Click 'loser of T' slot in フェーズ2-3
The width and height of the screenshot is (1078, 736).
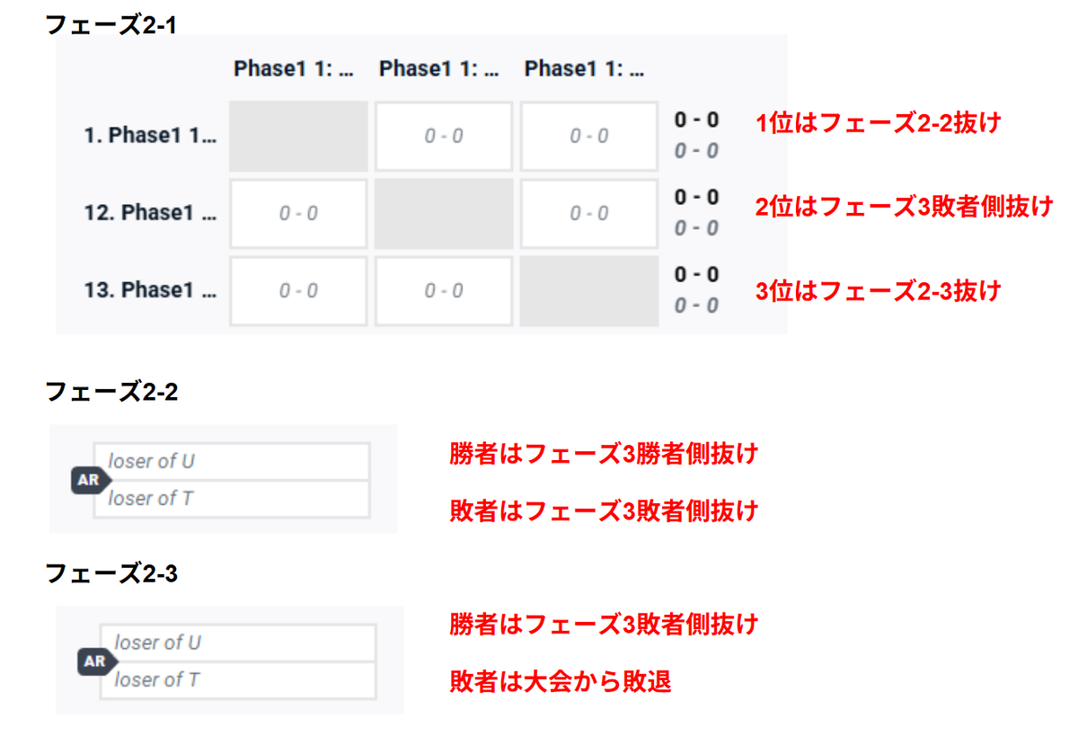click(238, 680)
